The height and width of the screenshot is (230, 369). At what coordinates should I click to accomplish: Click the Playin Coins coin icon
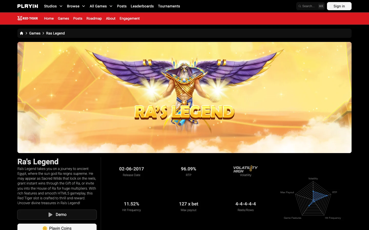[x=45, y=228]
